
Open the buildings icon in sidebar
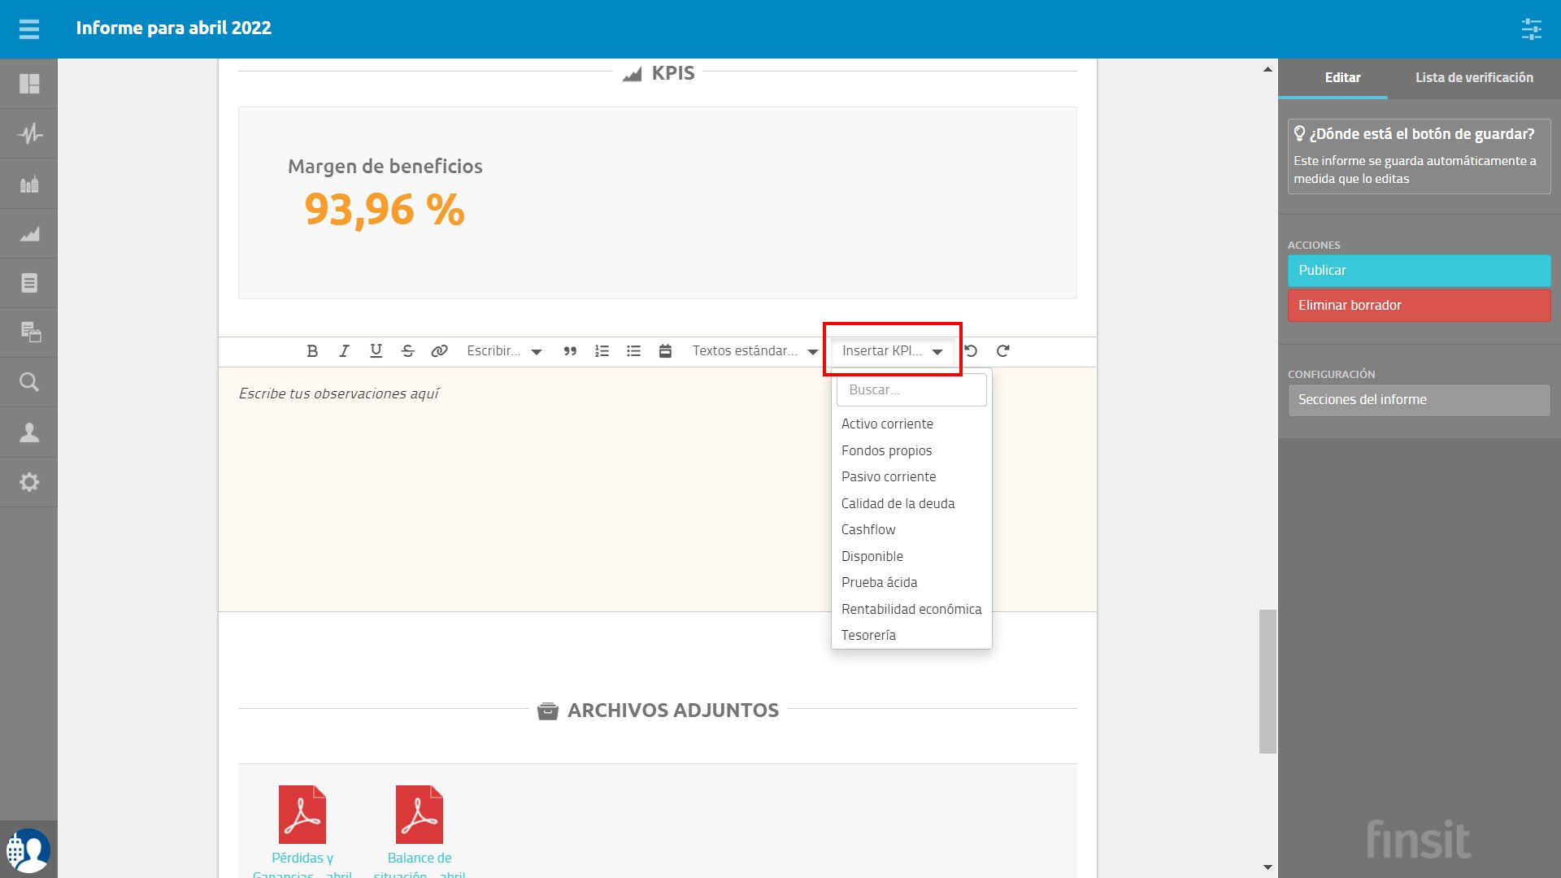[29, 184]
